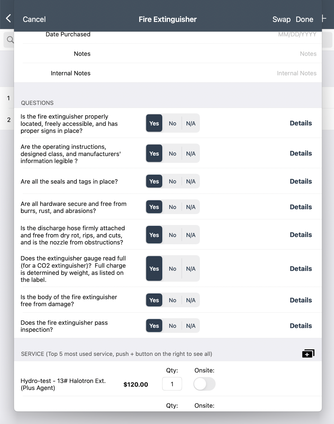Choose N/A for the discharge hose question
This screenshot has width=334, height=424.
tap(191, 235)
